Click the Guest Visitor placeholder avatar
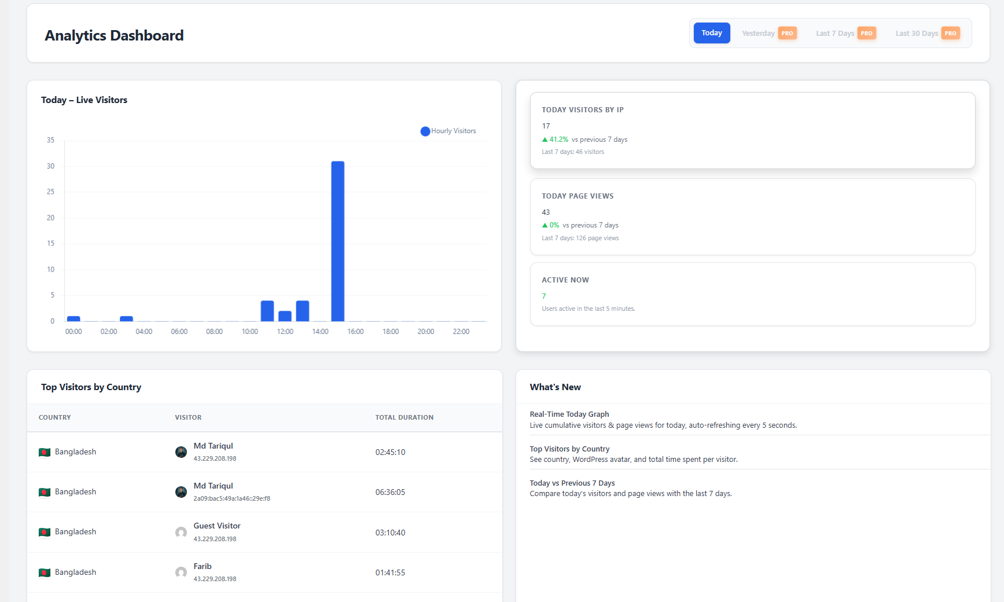The image size is (1004, 602). 181,533
